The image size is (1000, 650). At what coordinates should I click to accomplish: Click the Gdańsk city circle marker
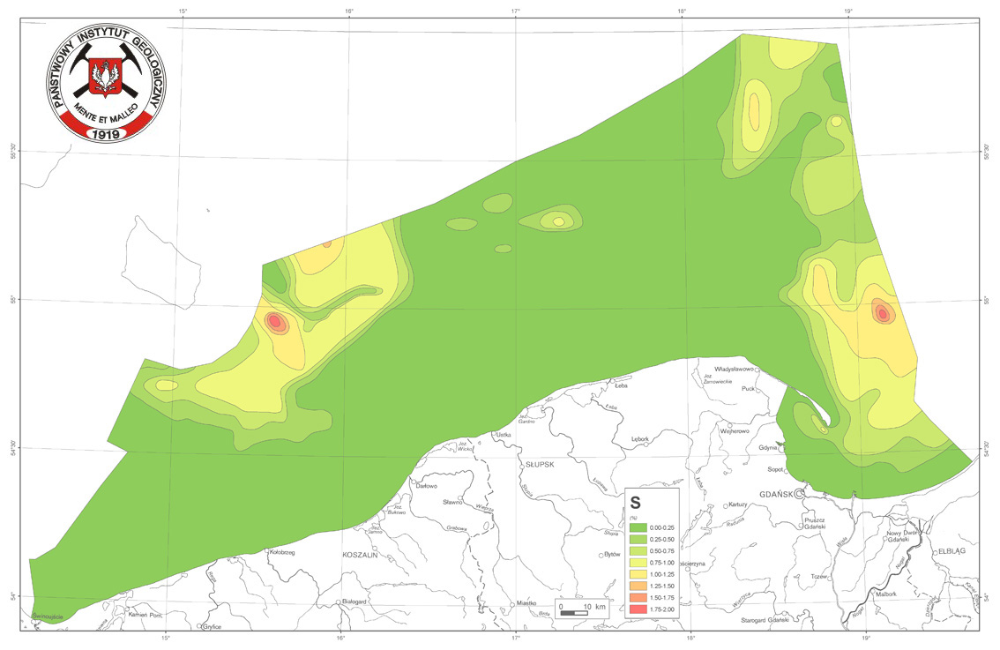[x=800, y=495]
